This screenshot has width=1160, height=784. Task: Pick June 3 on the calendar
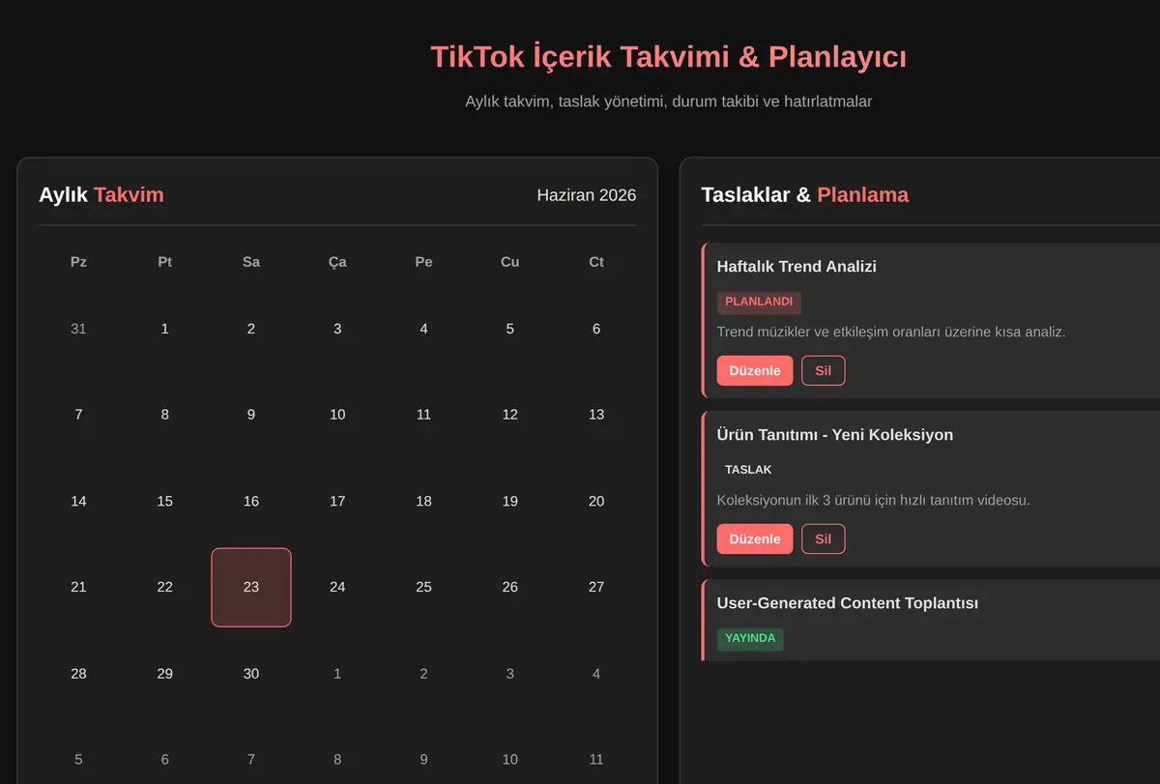coord(337,329)
